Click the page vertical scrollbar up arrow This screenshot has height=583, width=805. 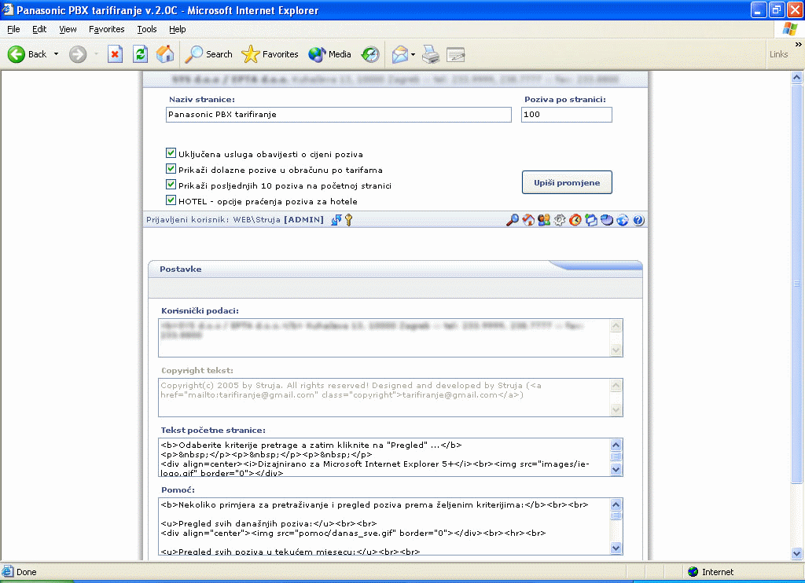(x=797, y=78)
